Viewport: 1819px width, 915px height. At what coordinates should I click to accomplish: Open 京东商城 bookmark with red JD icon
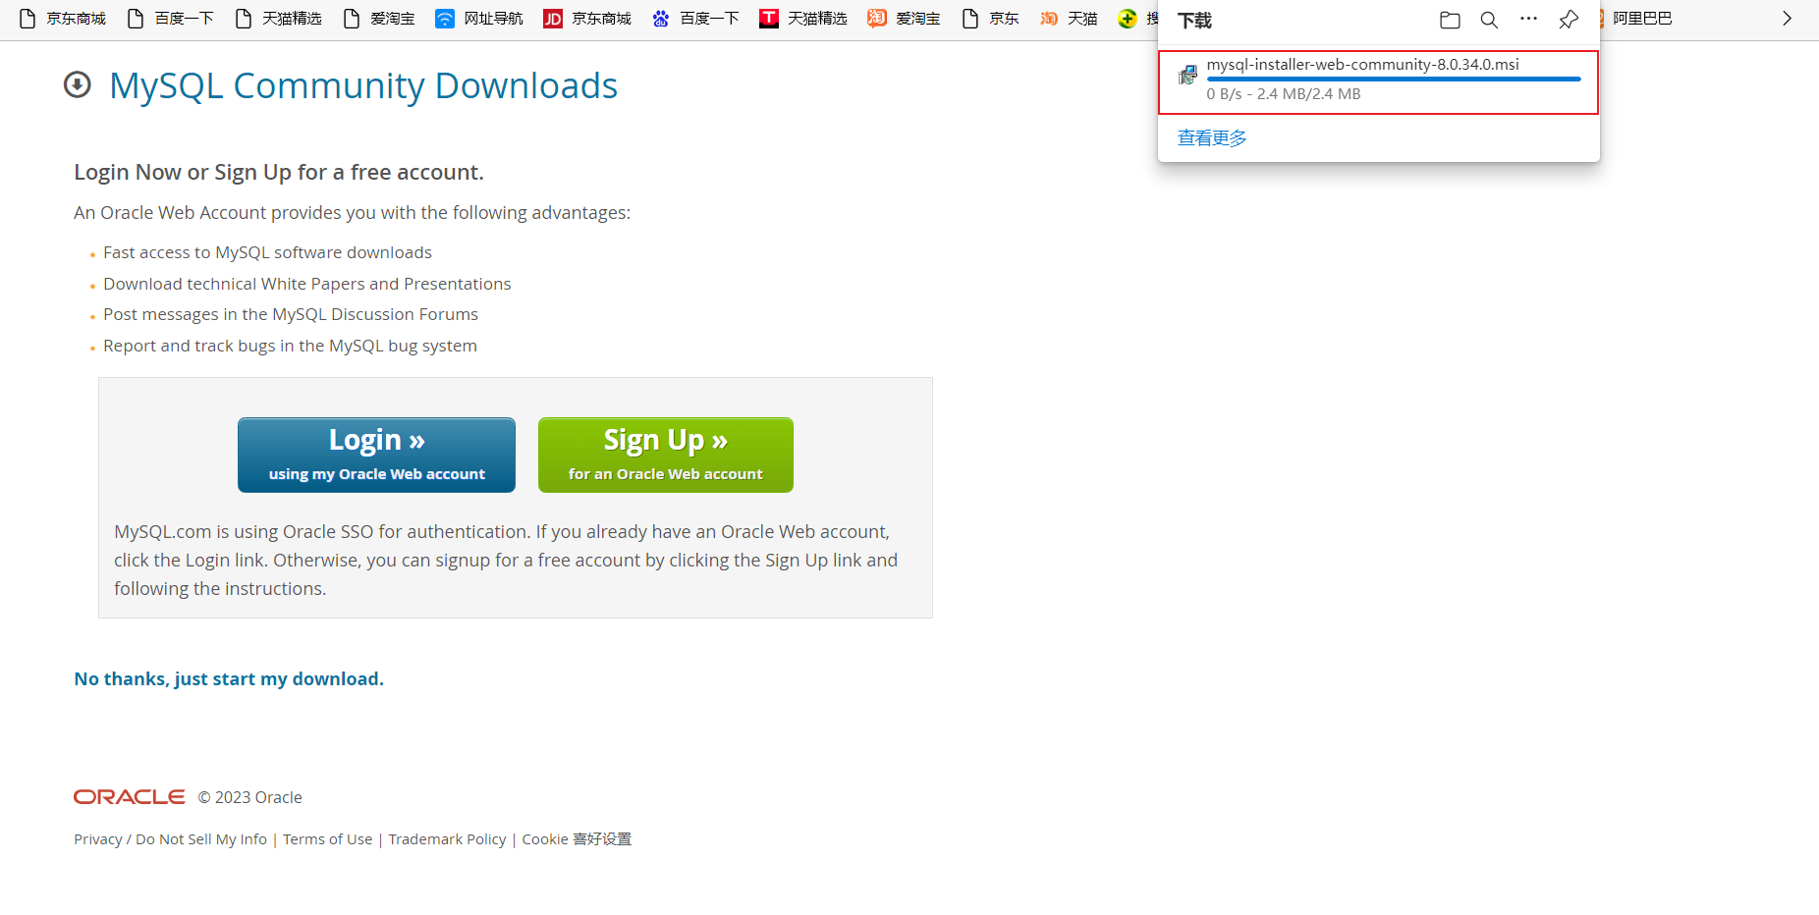(x=587, y=19)
